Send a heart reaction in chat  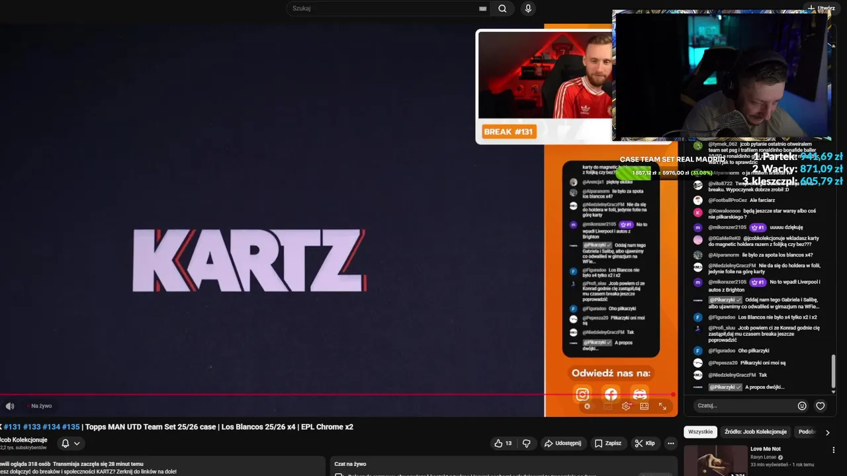point(821,406)
